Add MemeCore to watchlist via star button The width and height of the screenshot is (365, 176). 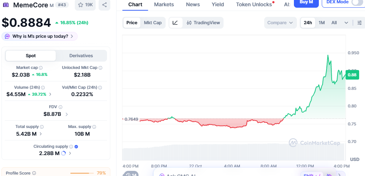tap(85, 5)
